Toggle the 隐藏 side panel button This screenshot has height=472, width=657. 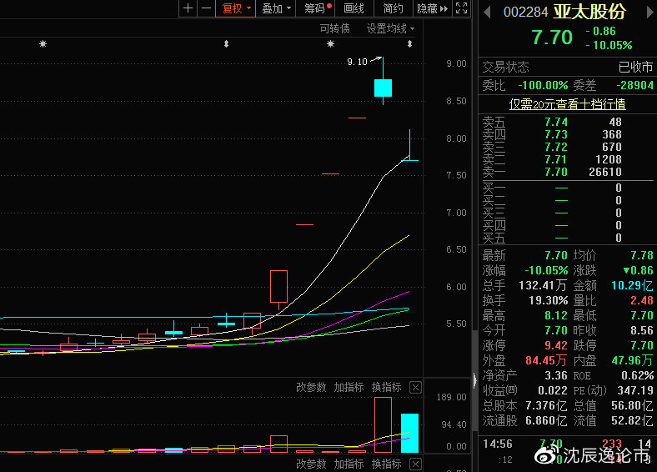pyautogui.click(x=432, y=8)
